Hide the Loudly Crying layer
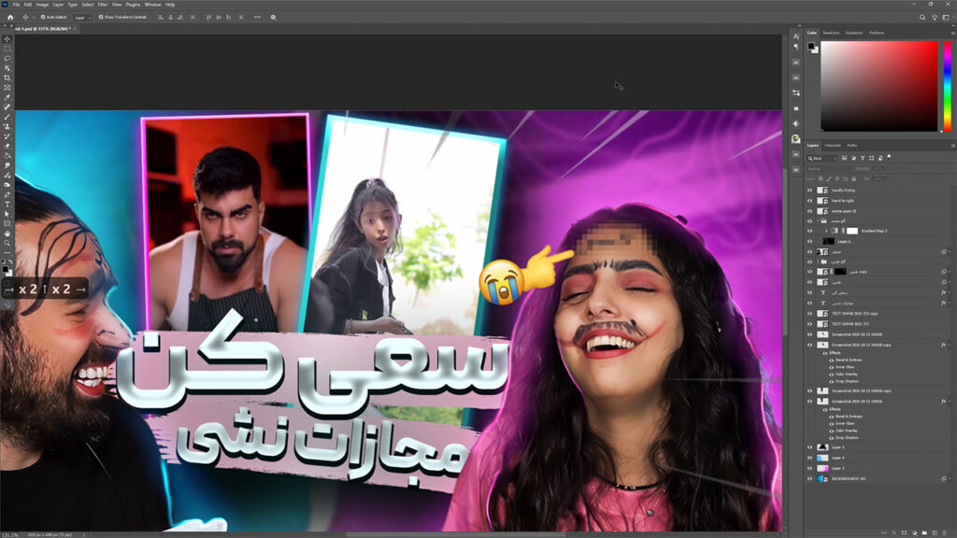The height and width of the screenshot is (538, 957). [x=810, y=190]
